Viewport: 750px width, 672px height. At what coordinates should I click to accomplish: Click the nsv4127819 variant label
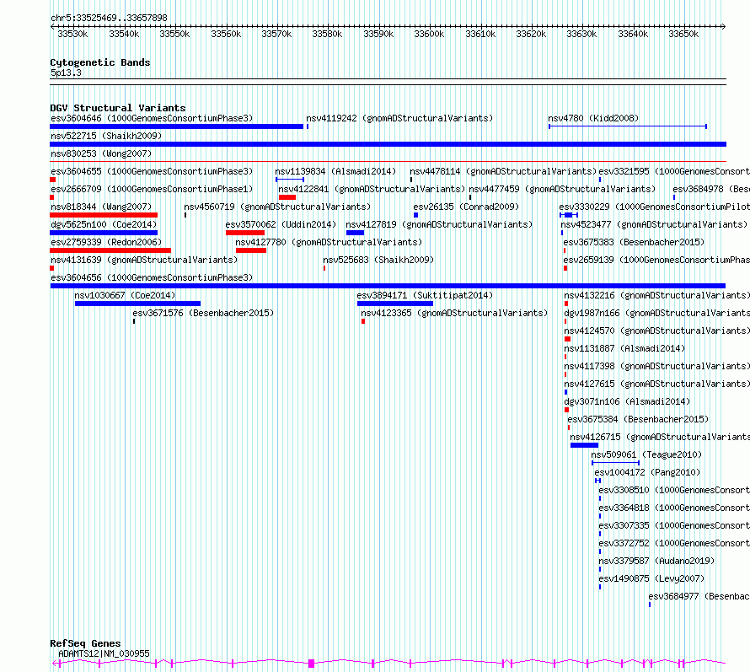(x=439, y=224)
